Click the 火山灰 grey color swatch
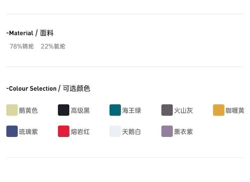 coord(167,110)
